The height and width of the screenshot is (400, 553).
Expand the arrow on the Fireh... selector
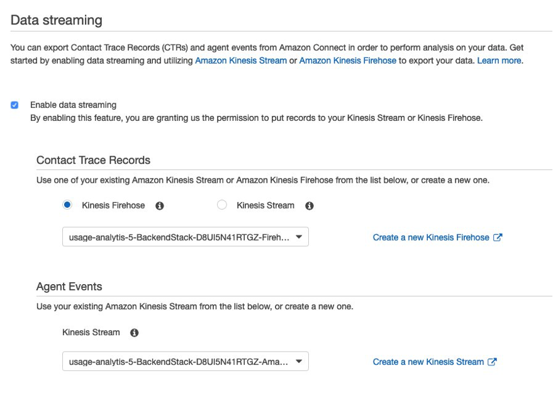[299, 237]
